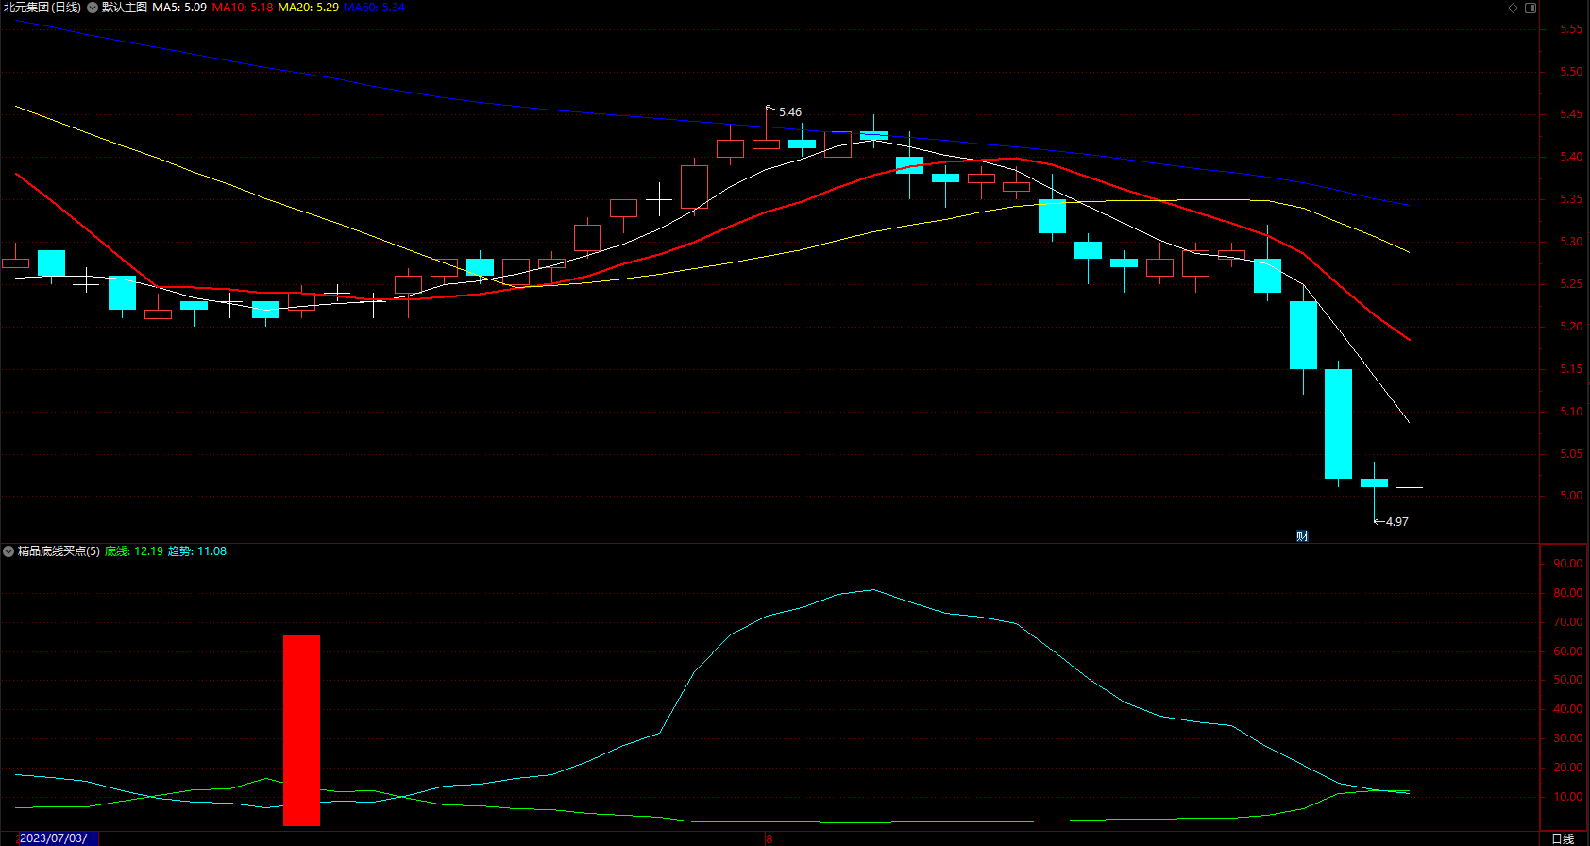Click the 5.46 high price annotation
The height and width of the screenshot is (846, 1590).
pos(790,112)
